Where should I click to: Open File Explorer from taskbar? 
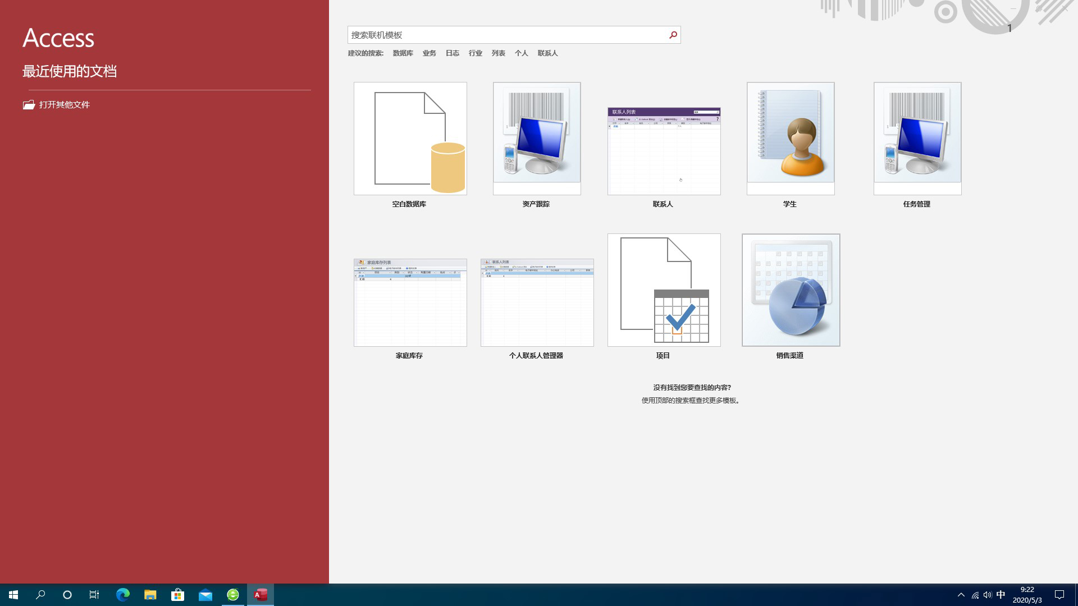pos(150,595)
